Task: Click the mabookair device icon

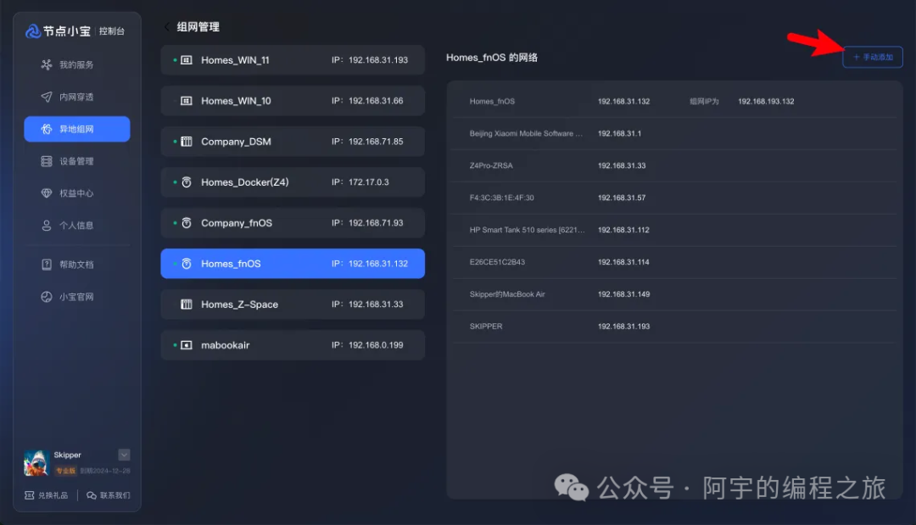Action: point(187,345)
